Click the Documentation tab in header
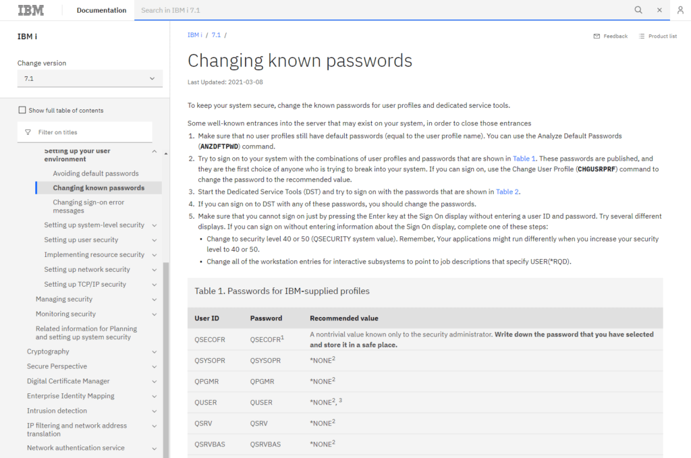This screenshot has width=691, height=458. click(x=101, y=10)
